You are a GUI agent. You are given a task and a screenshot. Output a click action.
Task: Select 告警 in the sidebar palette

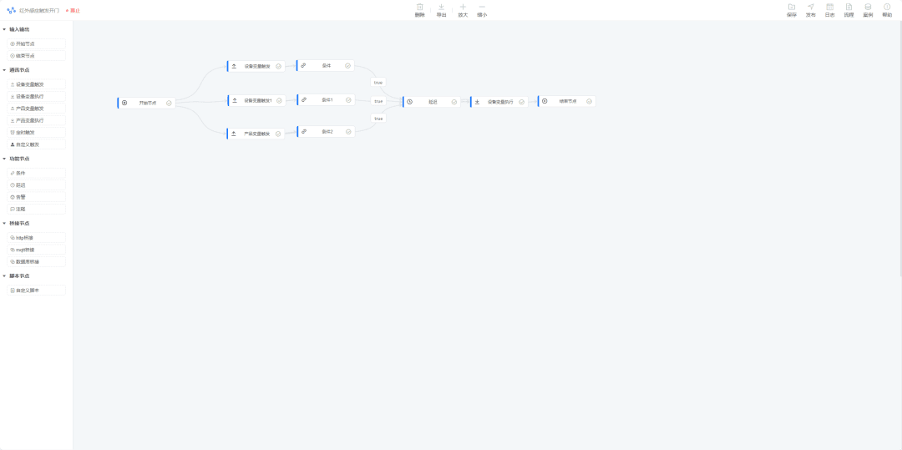click(x=36, y=197)
